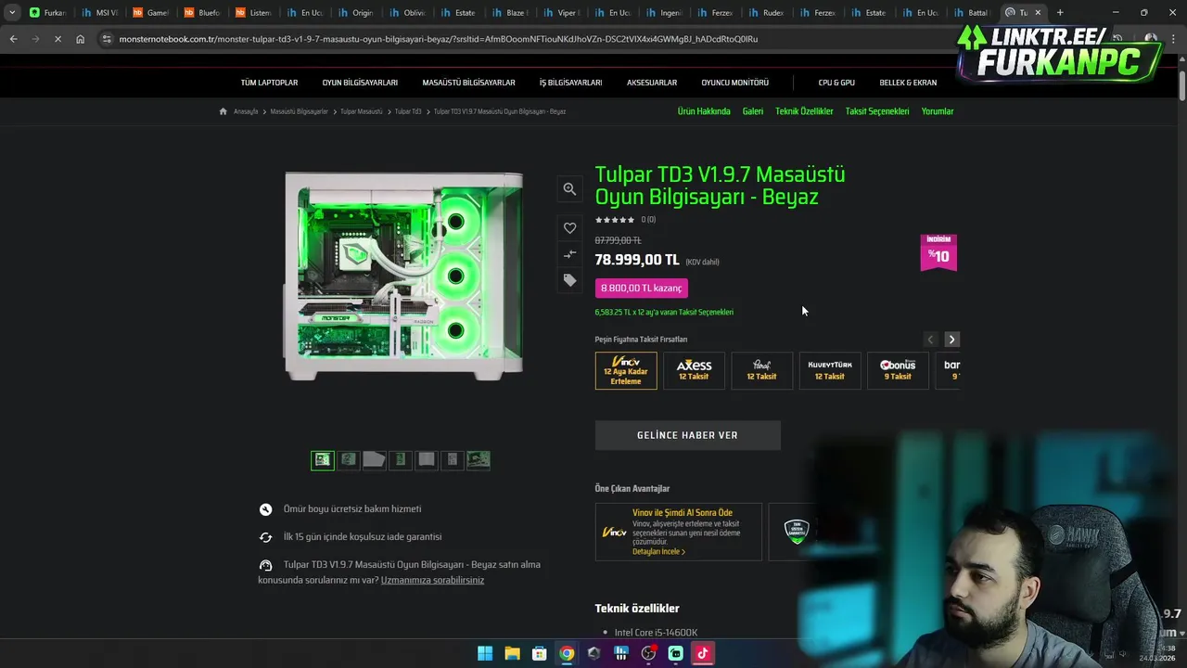The height and width of the screenshot is (668, 1187).
Task: Open CPU & GPU menu
Action: click(x=836, y=83)
